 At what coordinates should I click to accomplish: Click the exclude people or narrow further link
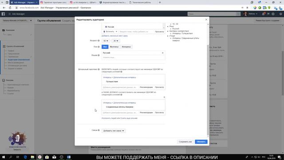pyautogui.click(x=119, y=118)
